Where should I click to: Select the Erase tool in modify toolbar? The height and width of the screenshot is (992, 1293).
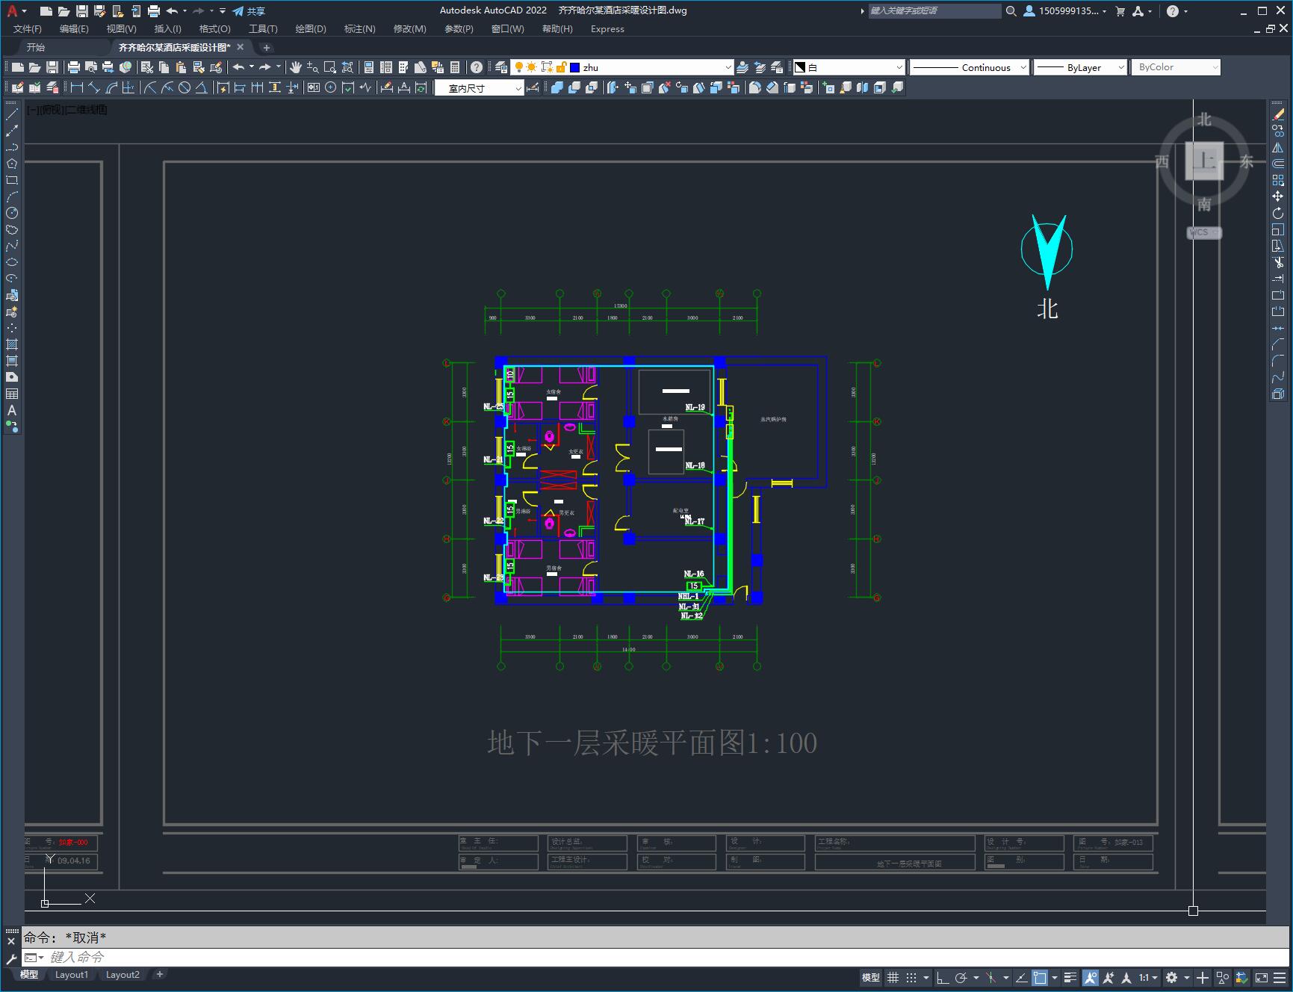(1278, 114)
